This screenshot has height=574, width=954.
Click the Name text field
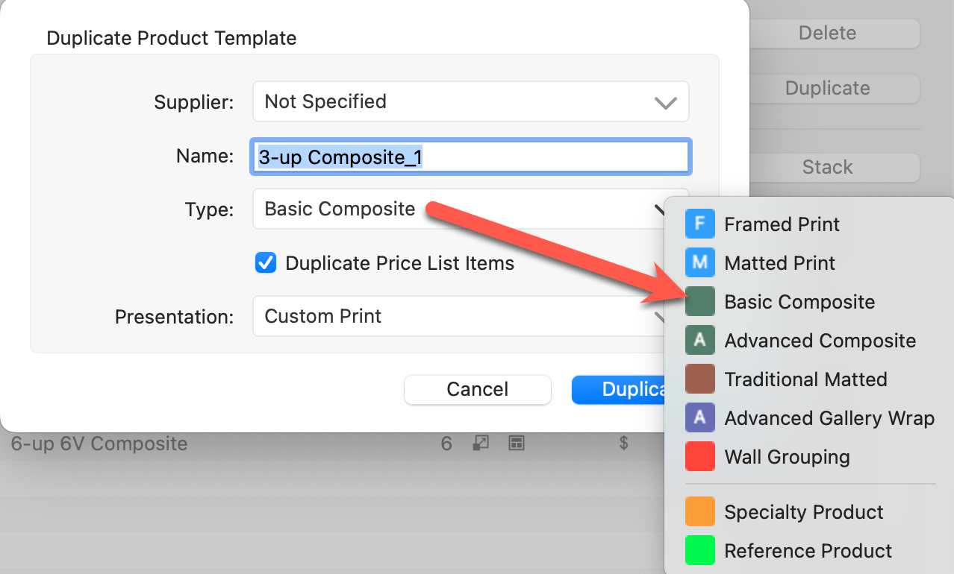(x=470, y=157)
